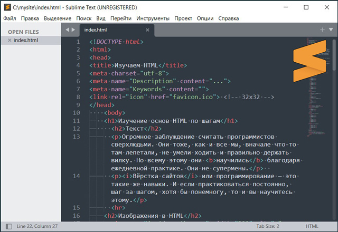The height and width of the screenshot is (232, 338).
Task: Click the "Description" attribute value
Action: pyautogui.click(x=153, y=81)
